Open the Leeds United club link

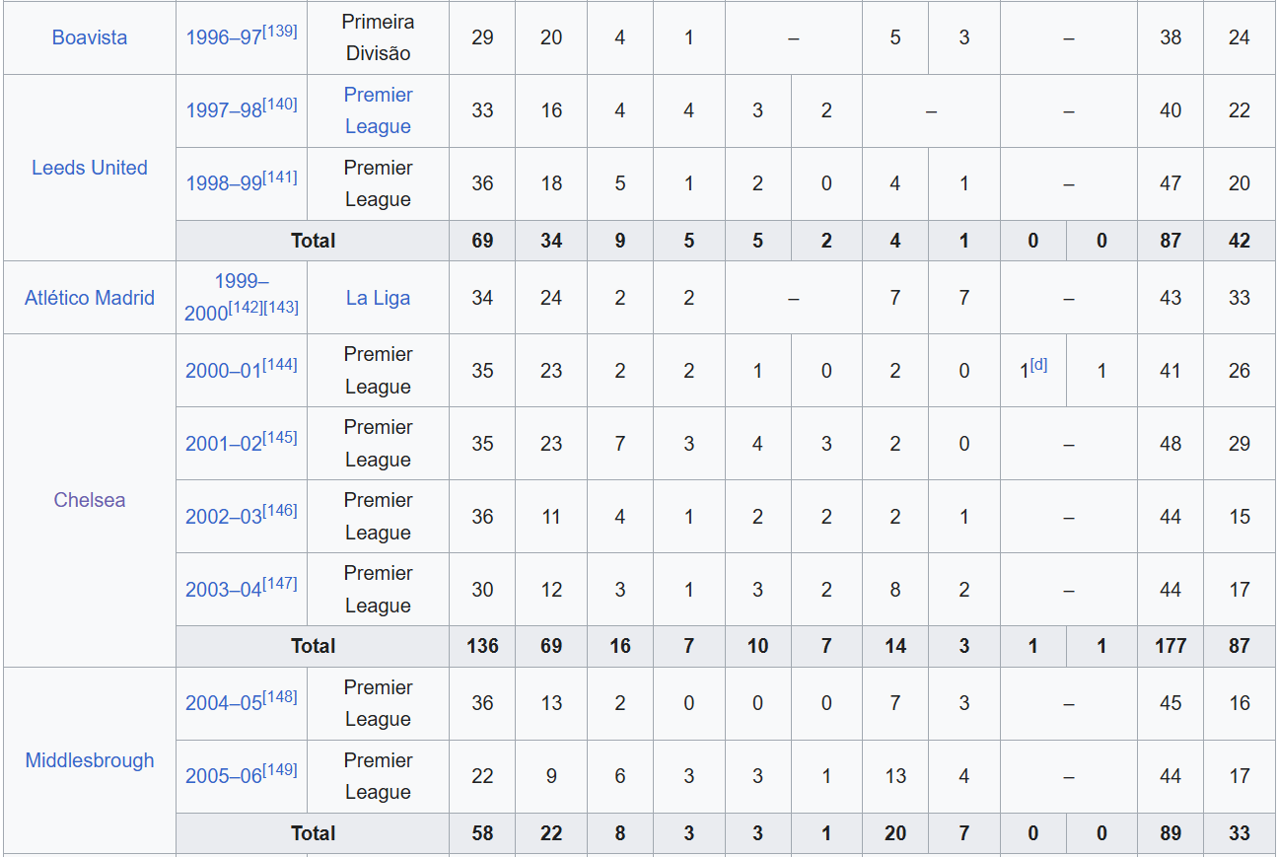[x=90, y=168]
